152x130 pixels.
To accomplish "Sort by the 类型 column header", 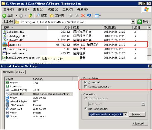I will 87,28.
